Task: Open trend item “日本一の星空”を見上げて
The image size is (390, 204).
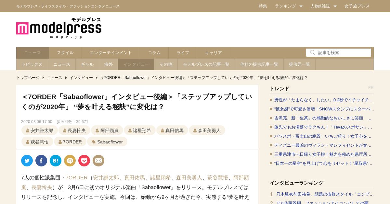Action: click(323, 164)
